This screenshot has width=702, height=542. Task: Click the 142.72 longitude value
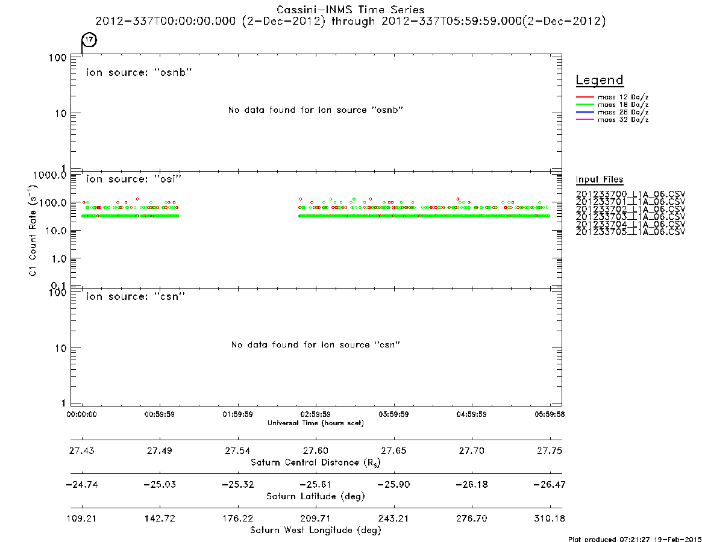tap(160, 519)
